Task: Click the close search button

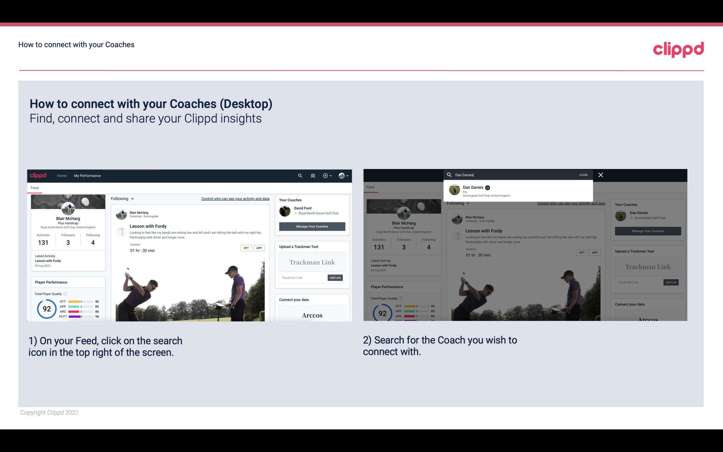Action: point(600,174)
